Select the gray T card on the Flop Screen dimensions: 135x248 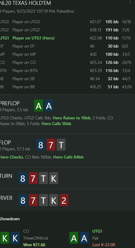(x=61, y=145)
